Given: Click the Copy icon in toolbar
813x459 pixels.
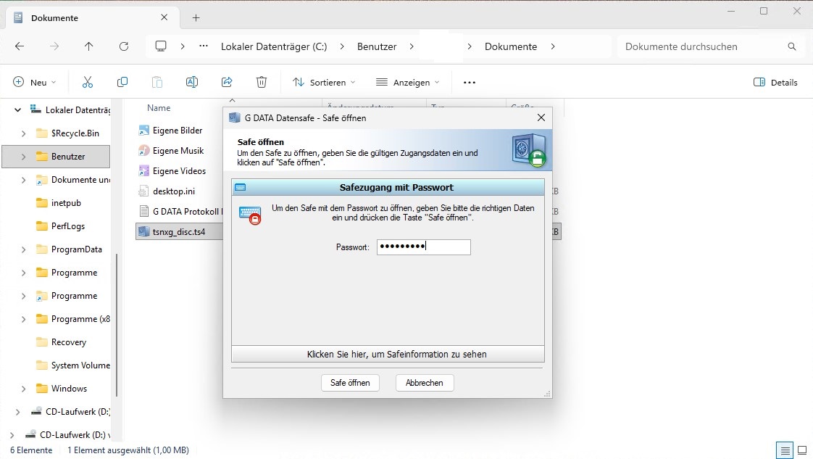Looking at the screenshot, I should click(122, 82).
